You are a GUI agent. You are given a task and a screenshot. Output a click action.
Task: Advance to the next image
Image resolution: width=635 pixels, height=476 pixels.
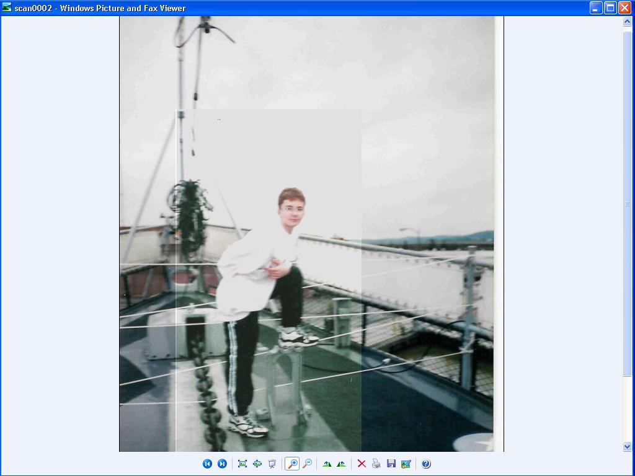222,464
